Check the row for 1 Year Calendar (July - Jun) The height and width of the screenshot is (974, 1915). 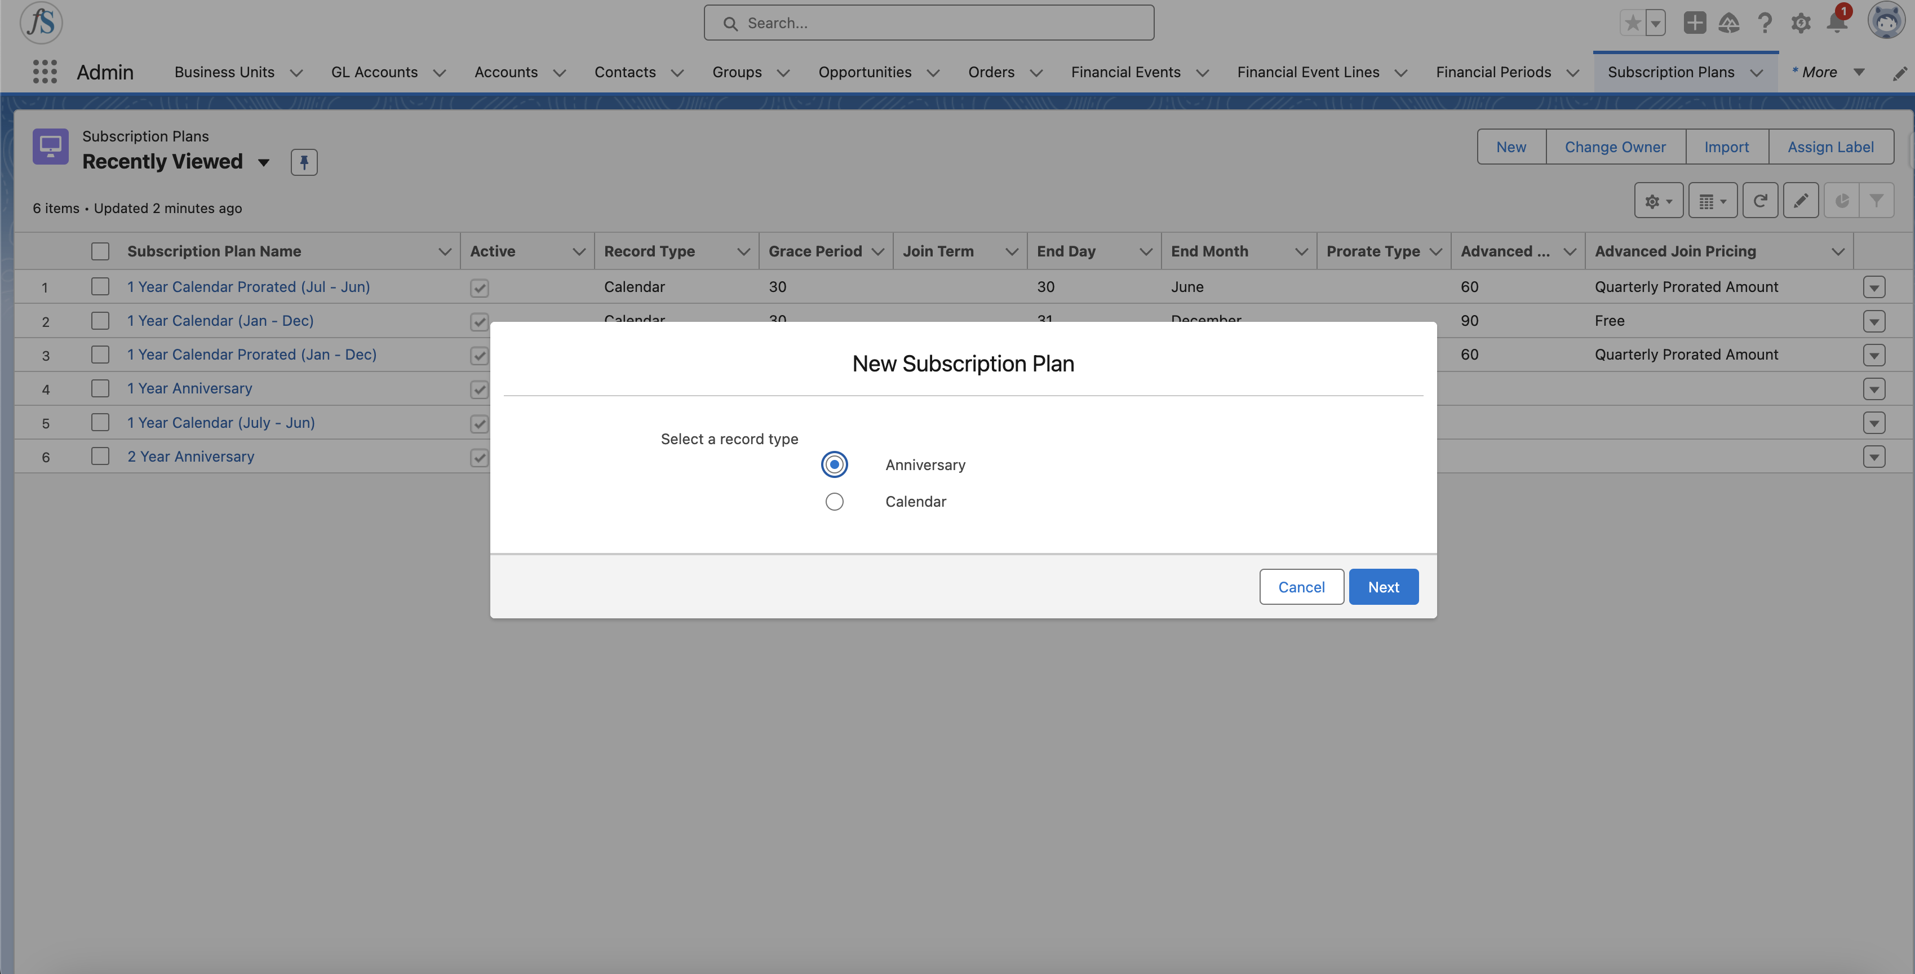100,422
